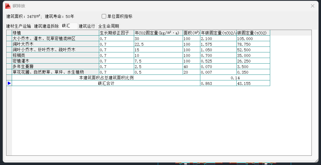The image size is (321, 165).
Task: Select the 阔叶大乔木 row name cell
Action: coord(55,44)
